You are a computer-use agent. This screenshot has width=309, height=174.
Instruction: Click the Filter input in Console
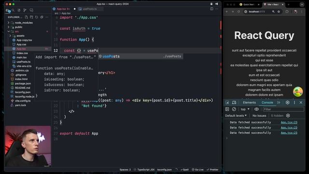tap(283, 109)
